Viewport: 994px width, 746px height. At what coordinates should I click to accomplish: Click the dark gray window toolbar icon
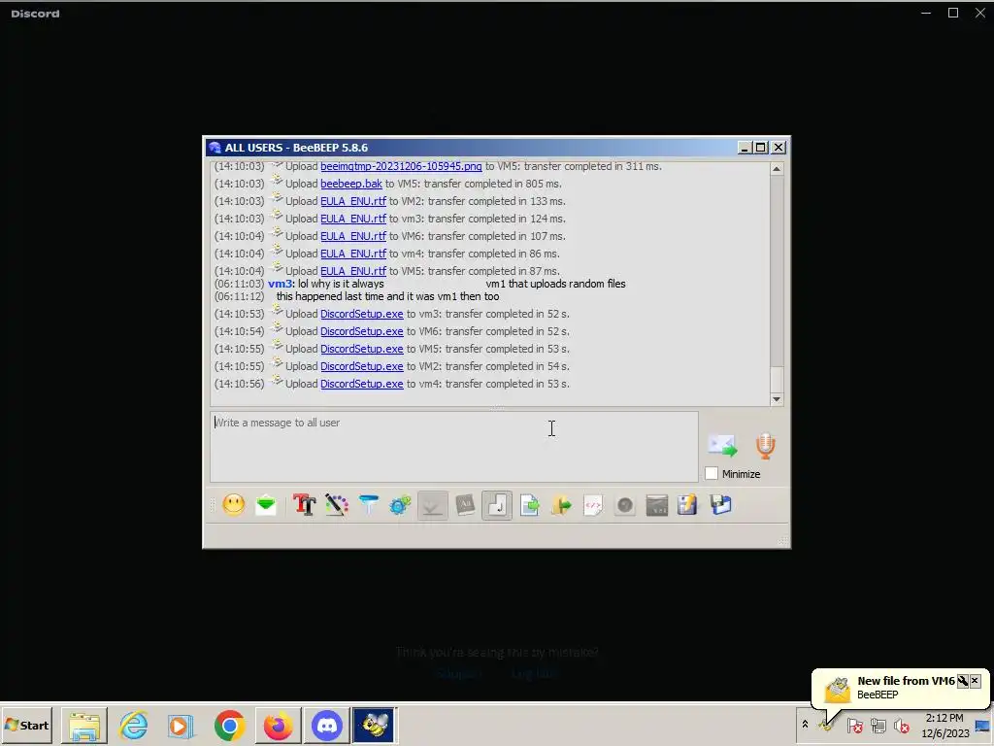(657, 505)
